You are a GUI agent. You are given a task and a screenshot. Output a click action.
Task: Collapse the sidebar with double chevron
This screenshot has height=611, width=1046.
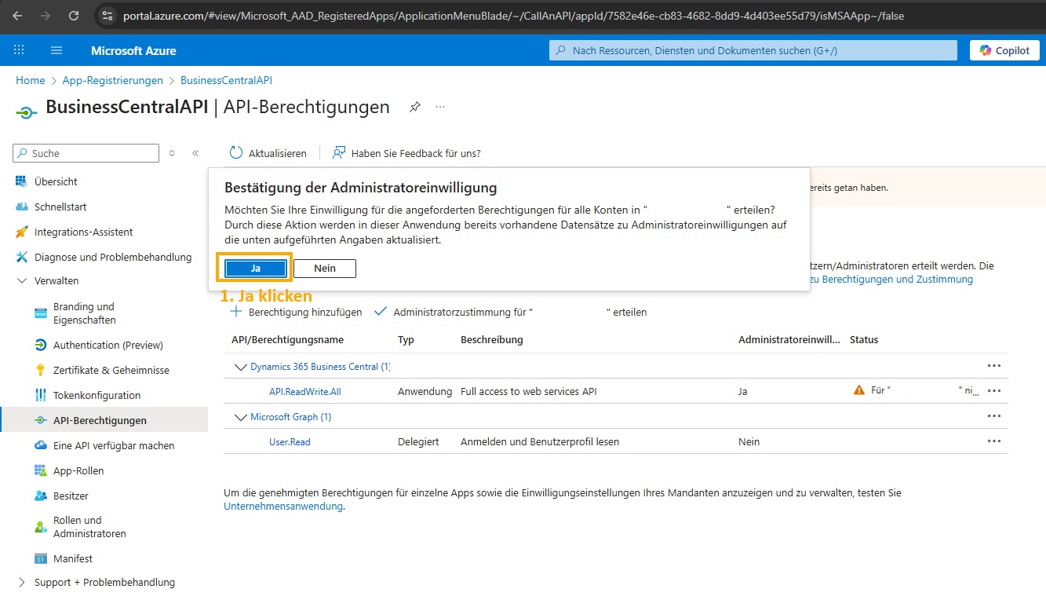coord(195,153)
